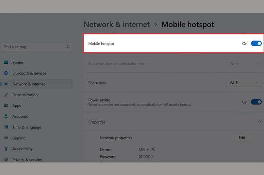Open the Accounts settings page label

(20, 116)
